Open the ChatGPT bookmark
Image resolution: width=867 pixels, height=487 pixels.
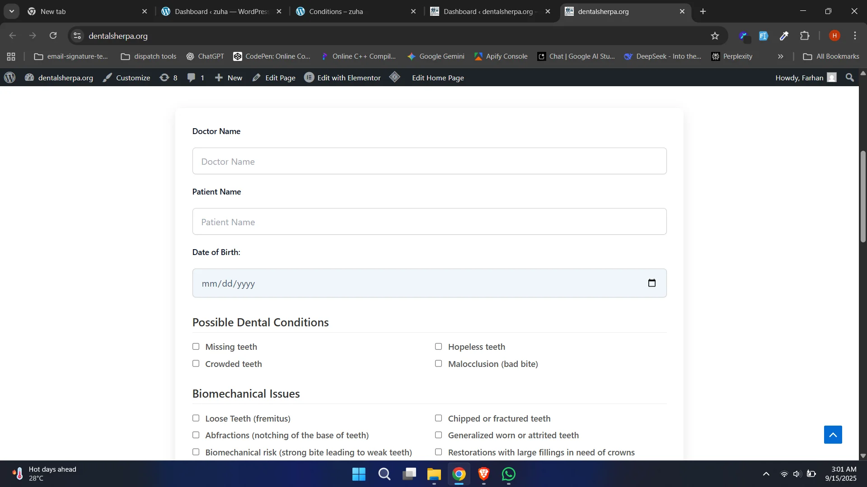(x=205, y=56)
